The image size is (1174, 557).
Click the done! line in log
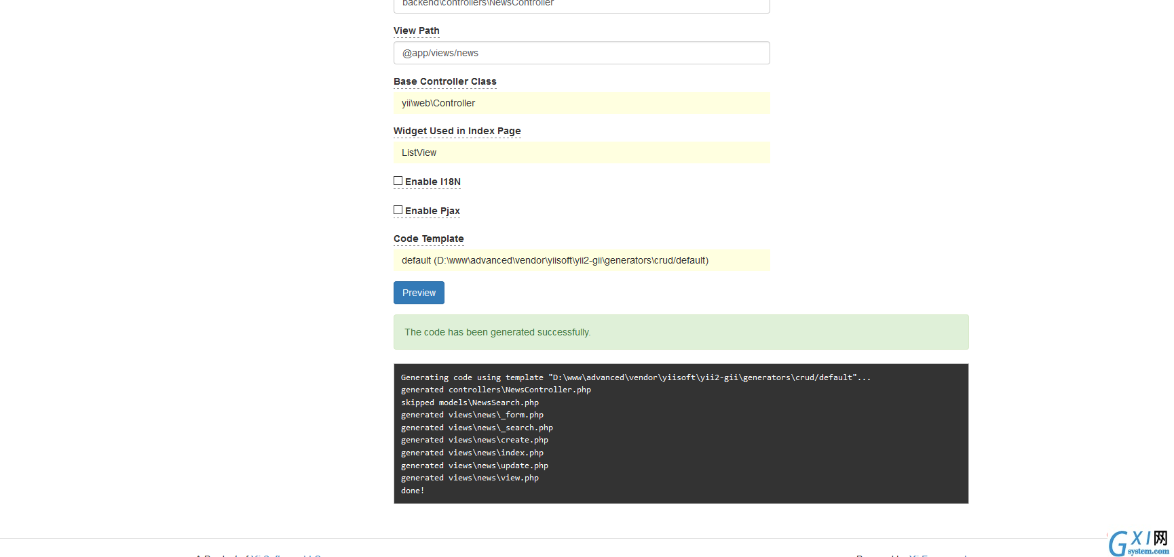[x=413, y=491]
